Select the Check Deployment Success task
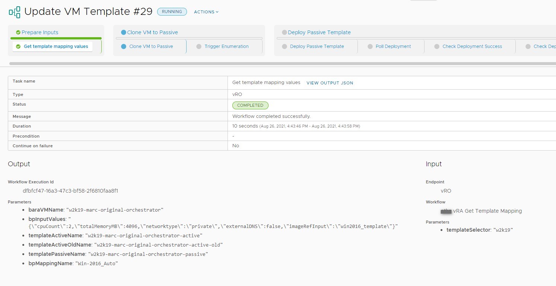This screenshot has width=556, height=286. click(x=472, y=46)
